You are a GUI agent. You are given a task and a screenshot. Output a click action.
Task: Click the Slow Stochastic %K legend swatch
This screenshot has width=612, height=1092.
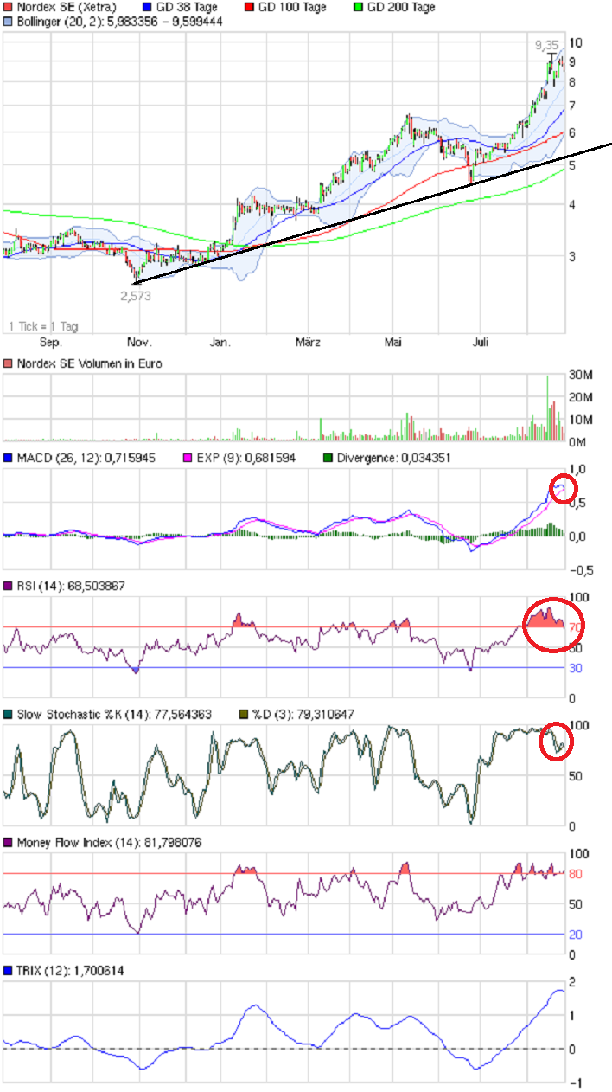(9, 715)
